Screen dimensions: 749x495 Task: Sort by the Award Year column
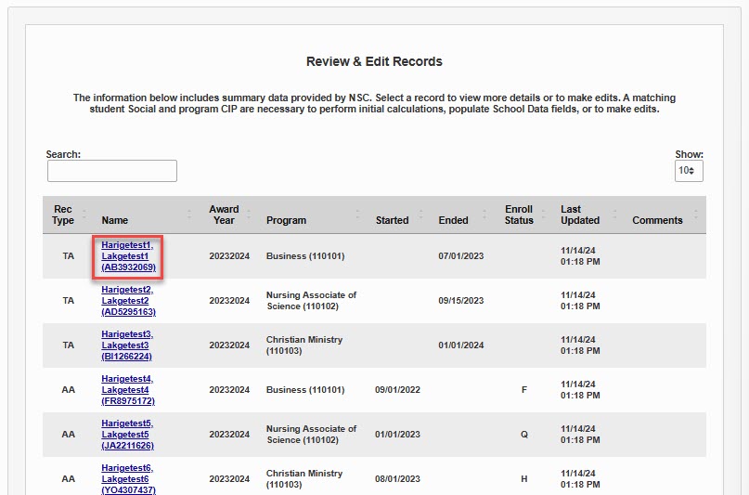[x=224, y=215]
